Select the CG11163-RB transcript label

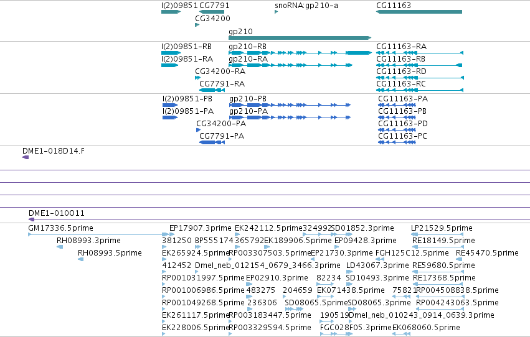pyautogui.click(x=400, y=58)
